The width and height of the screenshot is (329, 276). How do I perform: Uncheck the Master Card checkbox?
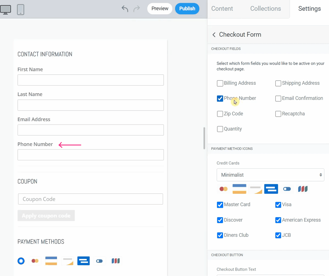[220, 205]
